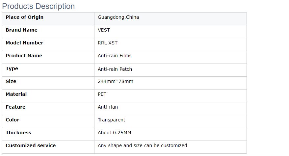
Task: Click the 244mm*78mm size value
Action: [x=116, y=81]
